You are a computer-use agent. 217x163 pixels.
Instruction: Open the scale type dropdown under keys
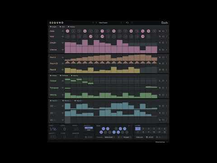click(x=109, y=137)
